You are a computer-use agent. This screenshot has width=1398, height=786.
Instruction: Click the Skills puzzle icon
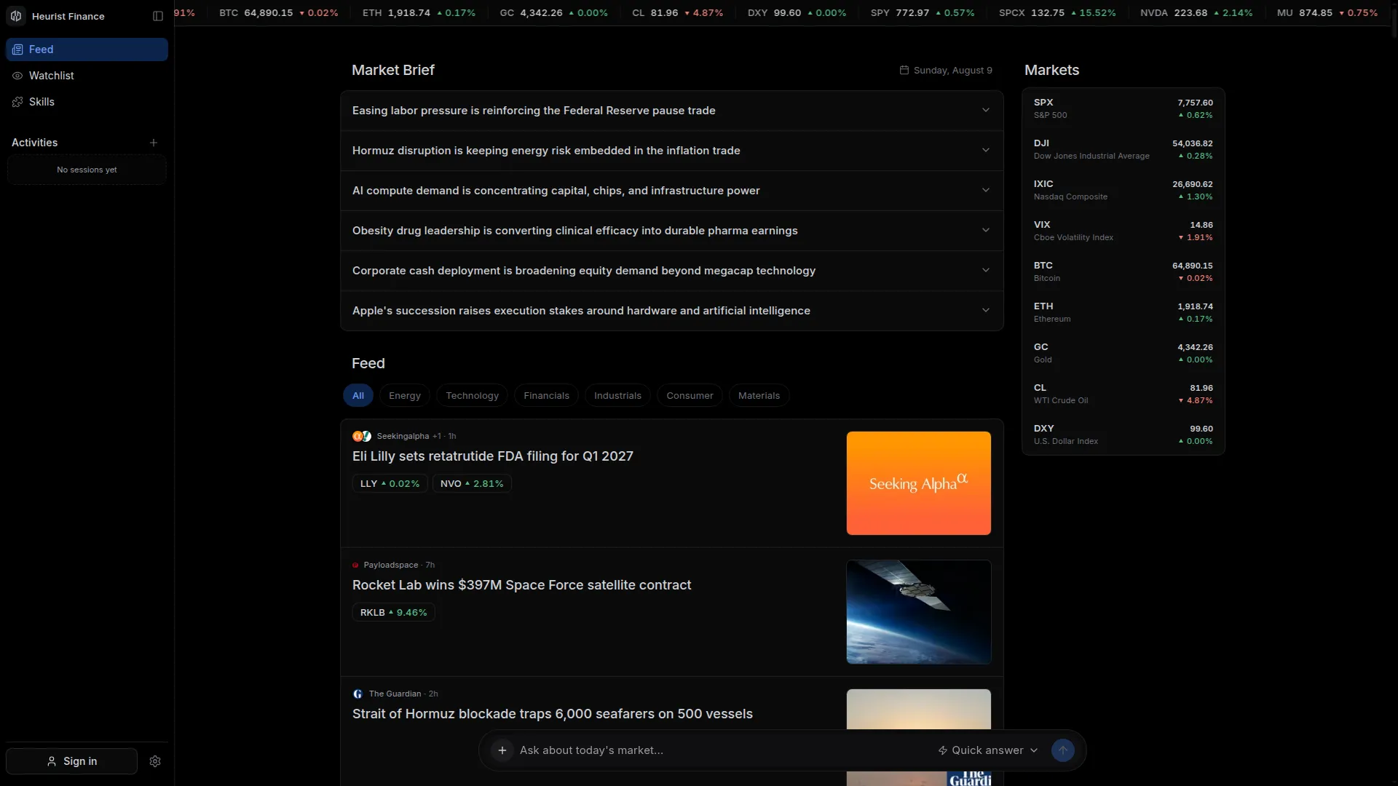[17, 102]
